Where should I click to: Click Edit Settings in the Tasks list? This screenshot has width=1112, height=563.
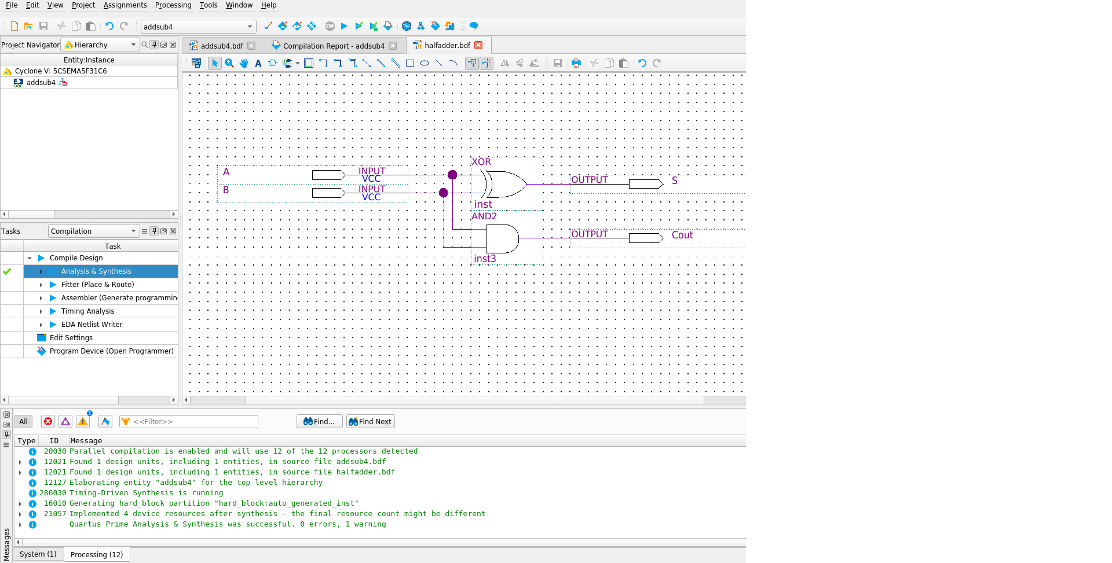coord(71,338)
